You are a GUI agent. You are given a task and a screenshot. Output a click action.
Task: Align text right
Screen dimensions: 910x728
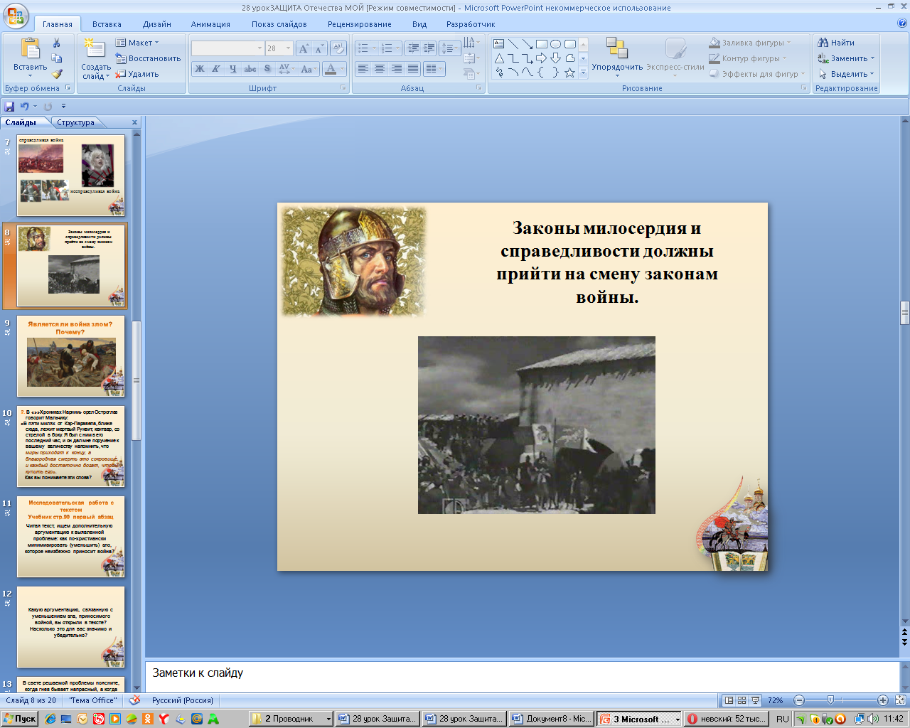(x=397, y=69)
